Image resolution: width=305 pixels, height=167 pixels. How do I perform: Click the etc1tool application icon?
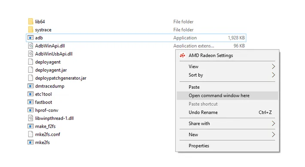pos(30,94)
